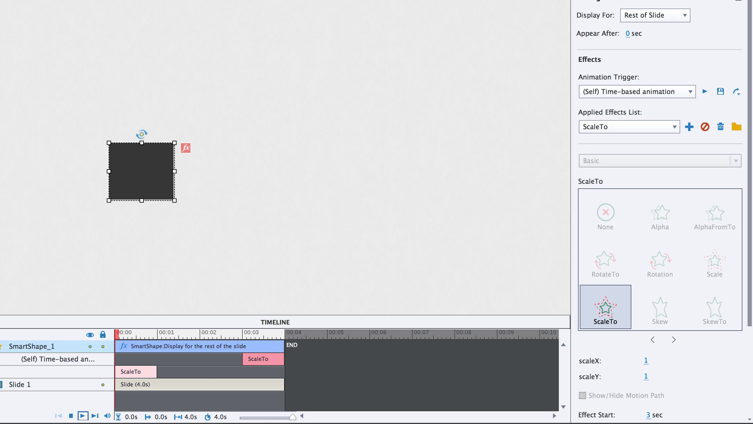Click the yellow browse folder icon
This screenshot has width=753, height=424.
click(x=736, y=127)
